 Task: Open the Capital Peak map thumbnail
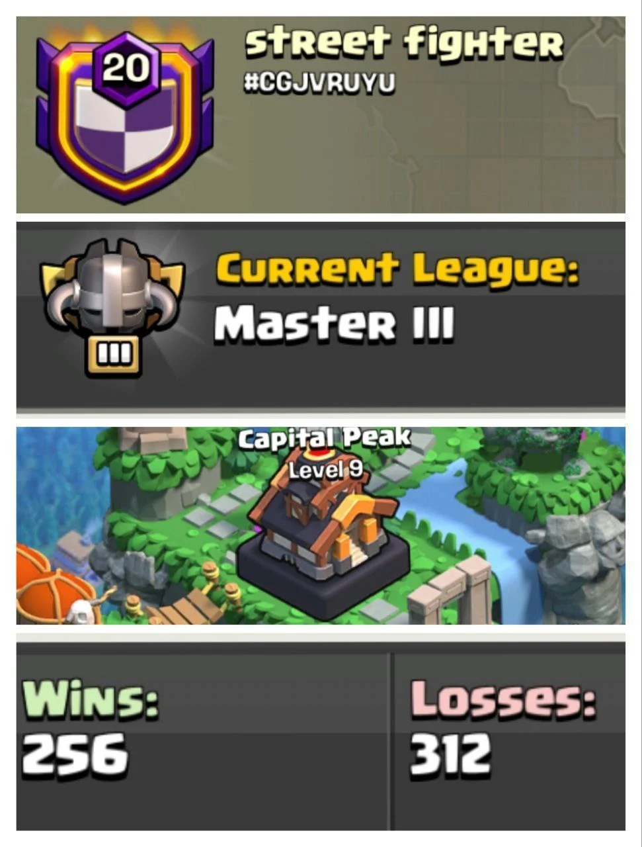click(x=321, y=525)
